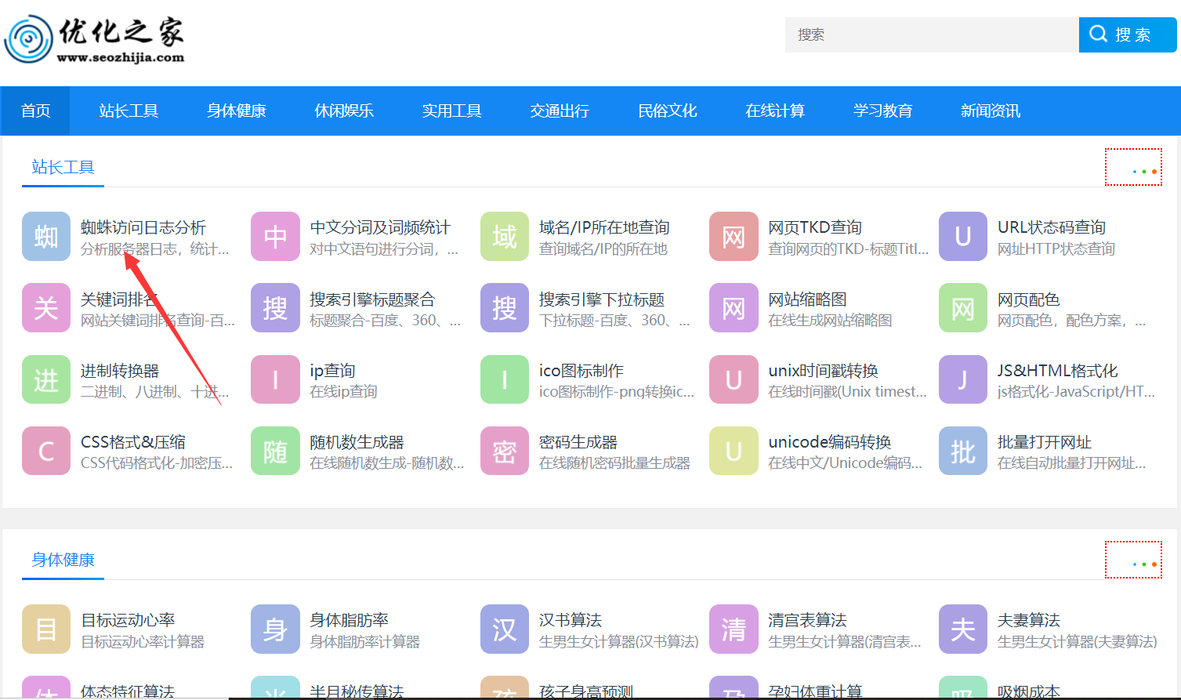Open 休闲娱乐 navigation item
1181x700 pixels.
(344, 111)
